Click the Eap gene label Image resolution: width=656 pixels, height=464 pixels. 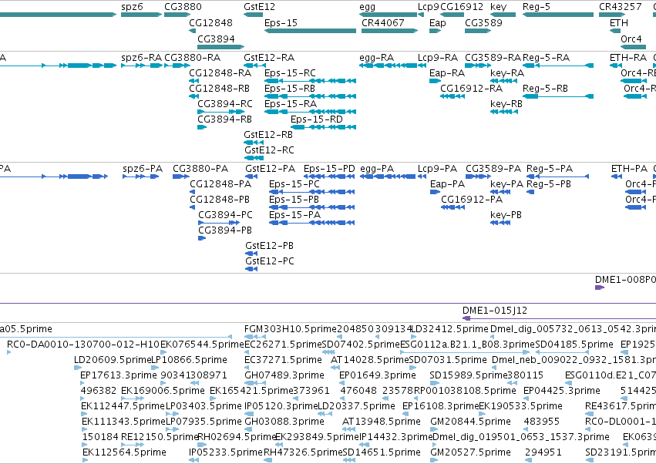(x=438, y=22)
